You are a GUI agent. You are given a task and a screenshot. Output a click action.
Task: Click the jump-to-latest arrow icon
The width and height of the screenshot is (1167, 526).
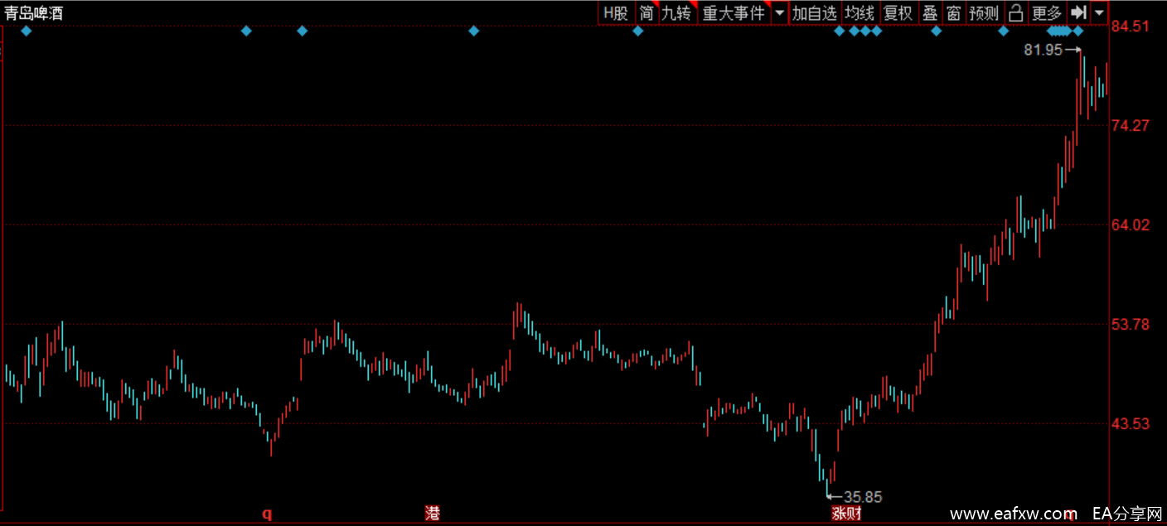pos(1077,13)
